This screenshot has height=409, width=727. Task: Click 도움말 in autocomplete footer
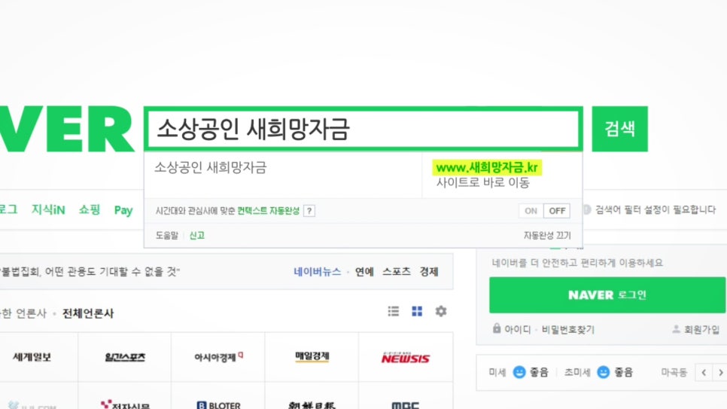pyautogui.click(x=166, y=235)
